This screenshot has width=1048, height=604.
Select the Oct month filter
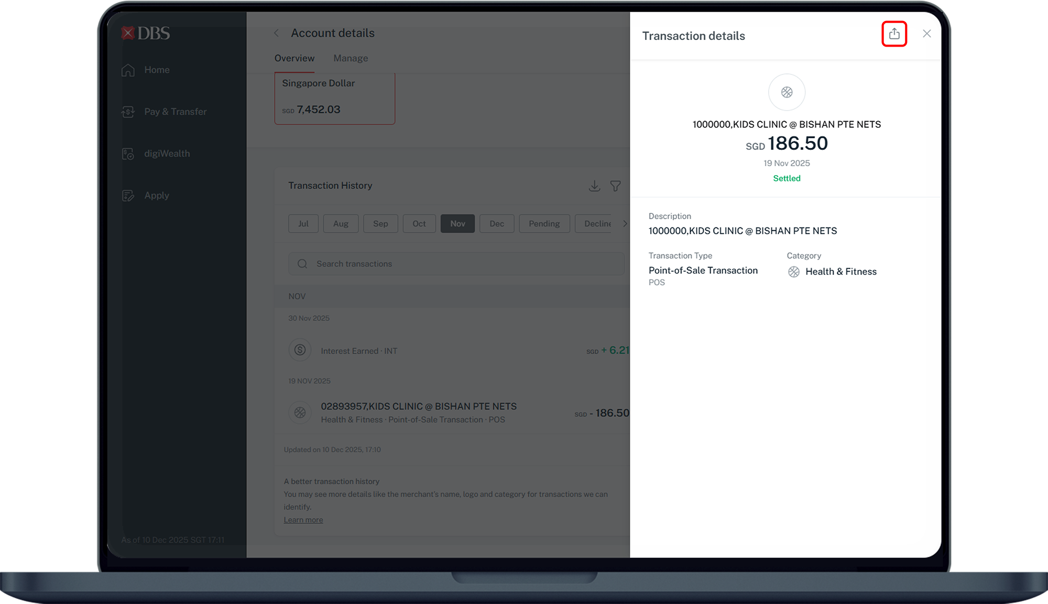(419, 224)
